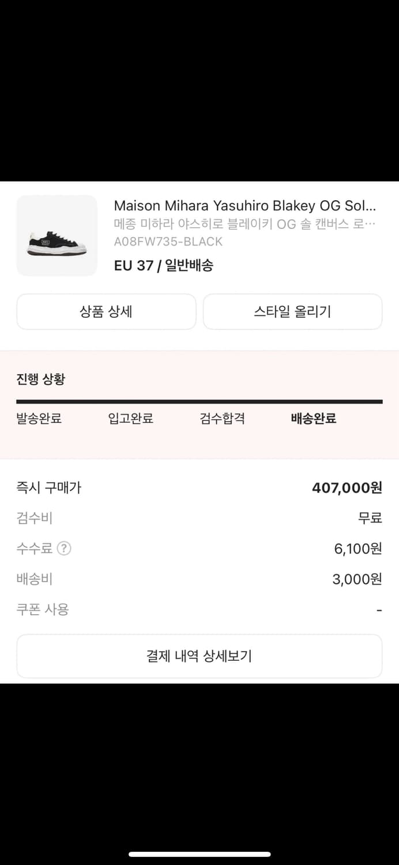Select the 발송완료 shipping status step
The height and width of the screenshot is (865, 399).
39,419
